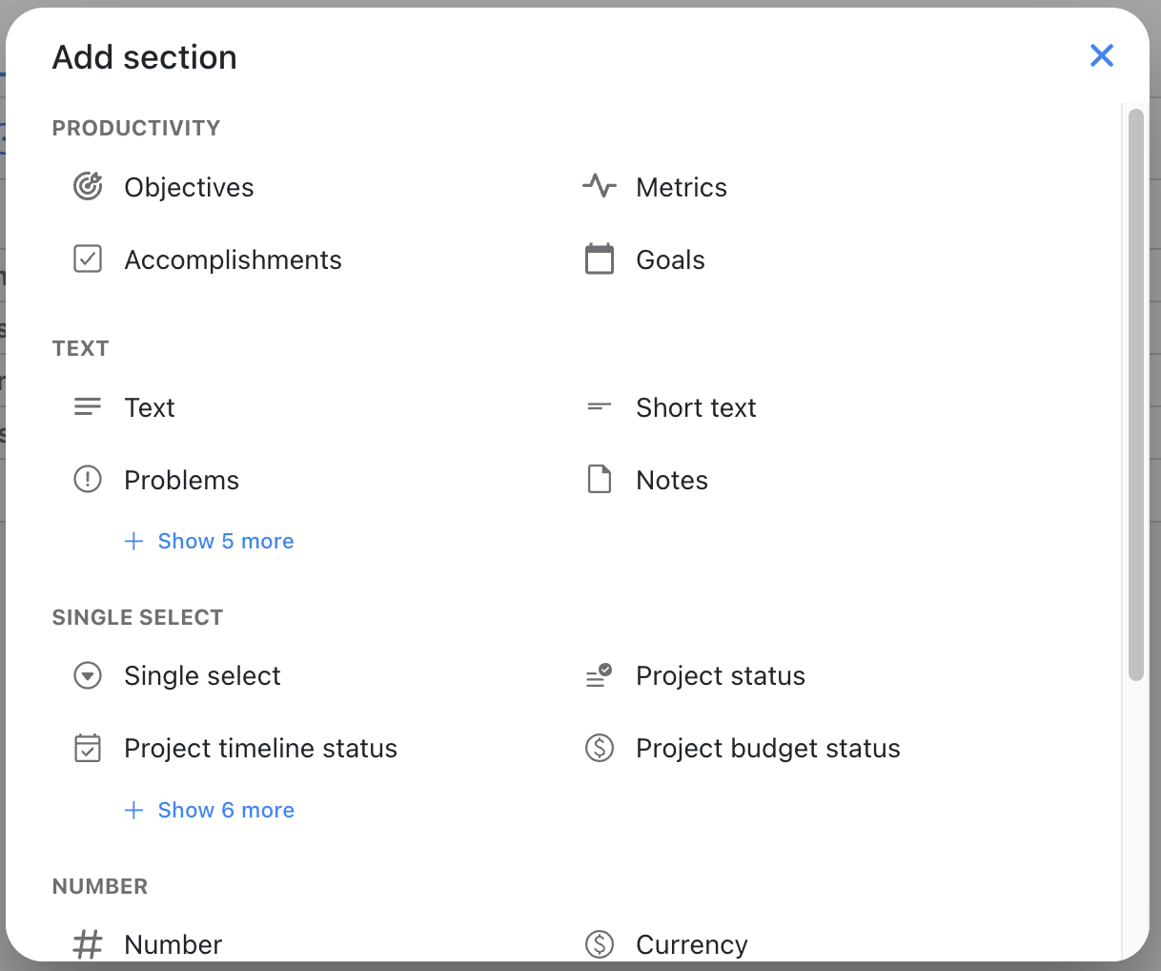Click the NUMBER category heading
Screen dimensions: 1161x971
click(100, 886)
